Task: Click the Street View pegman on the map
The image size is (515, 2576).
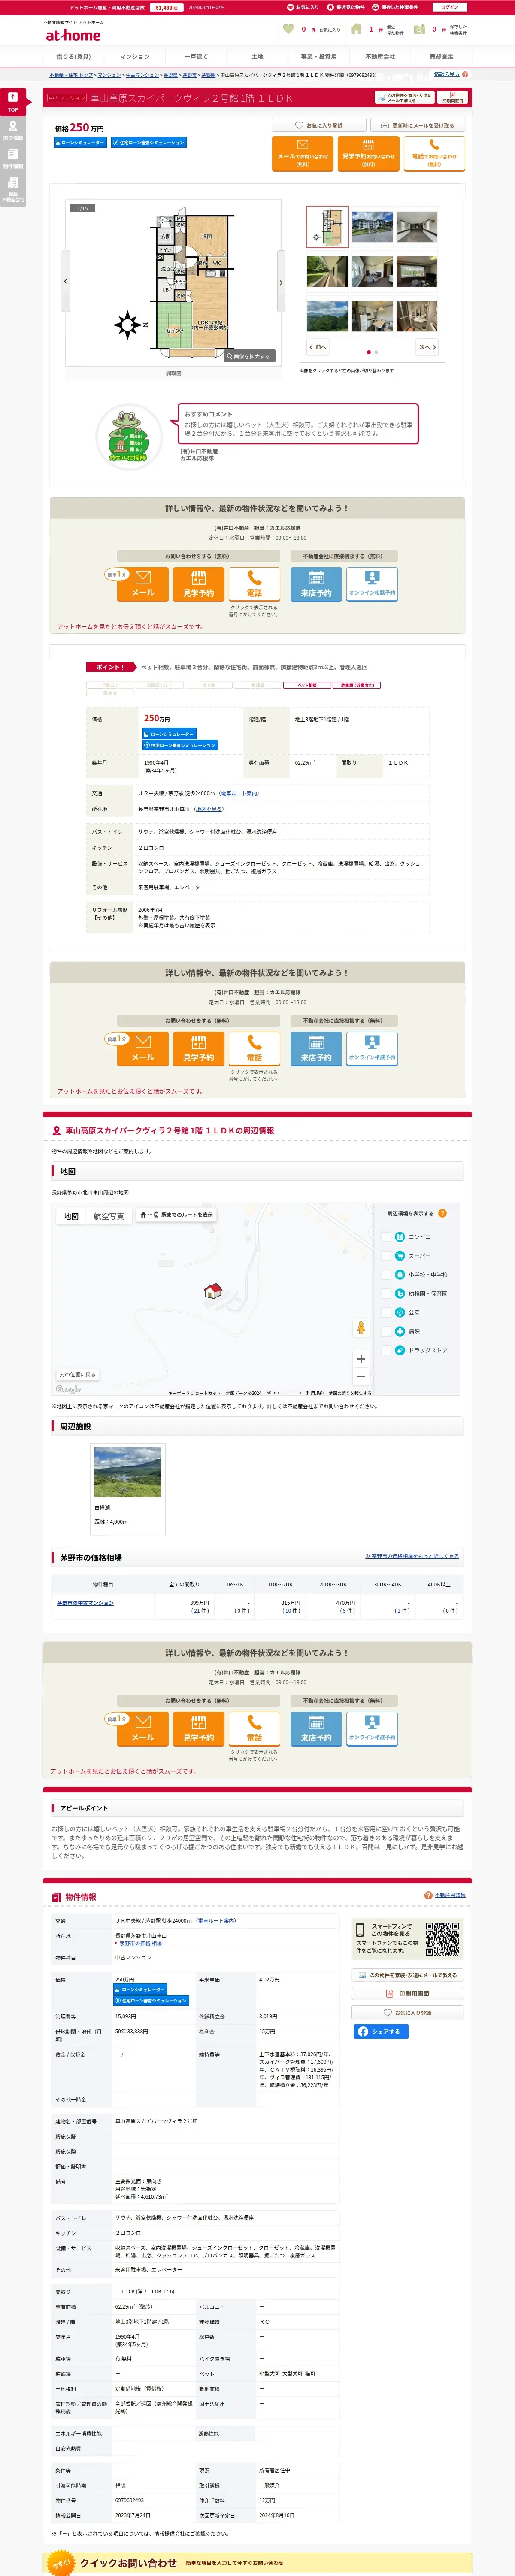Action: (x=360, y=1328)
